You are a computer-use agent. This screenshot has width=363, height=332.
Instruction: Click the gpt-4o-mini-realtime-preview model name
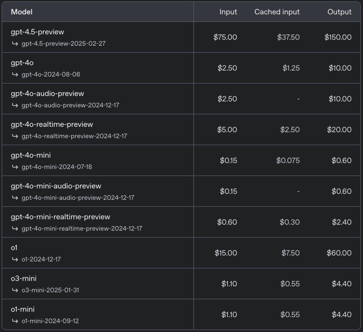pyautogui.click(x=61, y=217)
